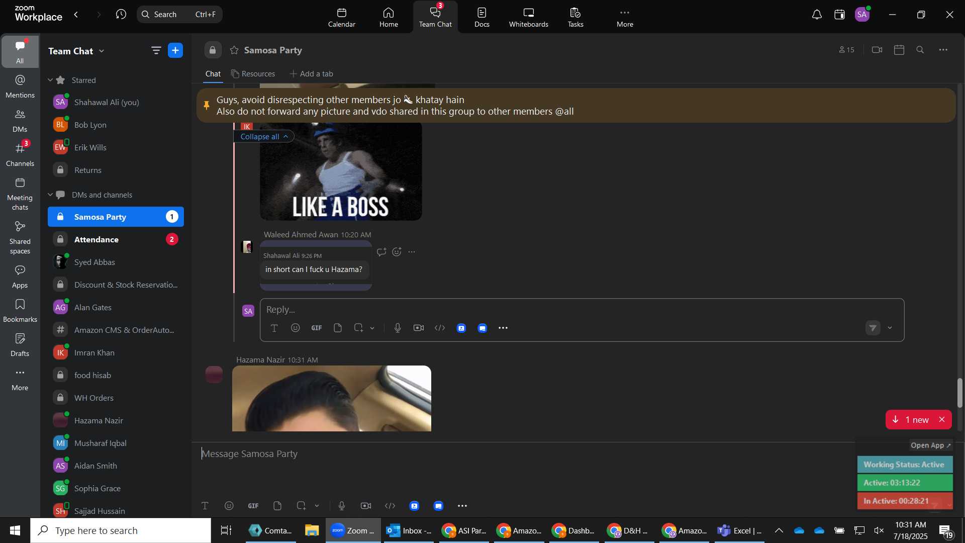Attach file in main message composer
965x543 pixels.
pos(277,506)
